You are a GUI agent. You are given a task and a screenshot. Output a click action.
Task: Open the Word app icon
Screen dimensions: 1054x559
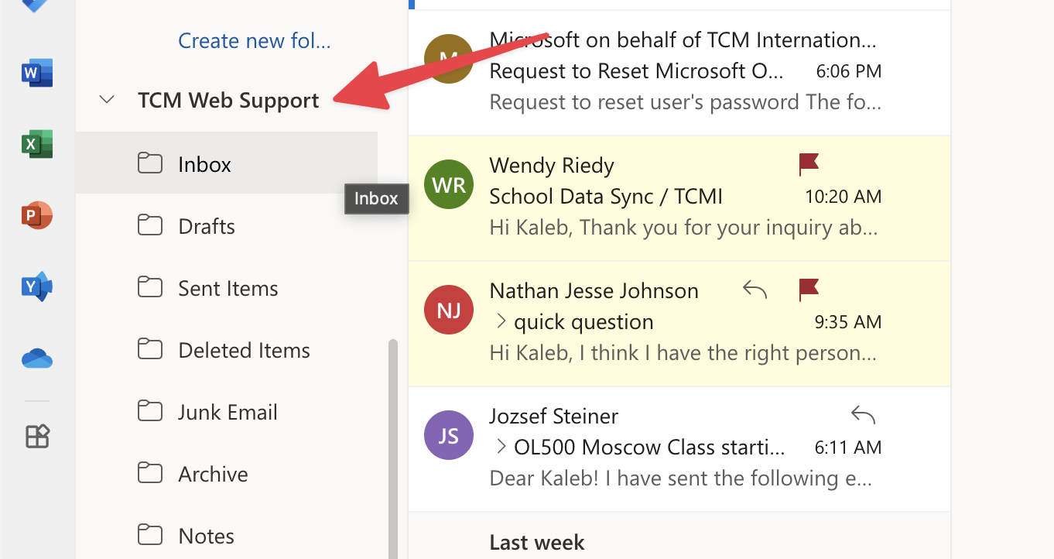pos(37,74)
